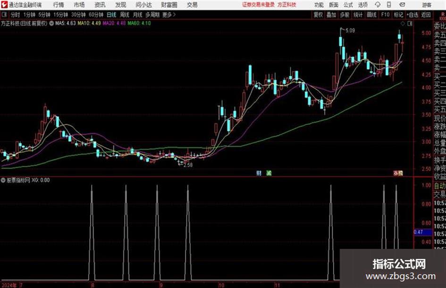Click the 统计 statistics toolbar button
446x288 pixels.
point(358,15)
